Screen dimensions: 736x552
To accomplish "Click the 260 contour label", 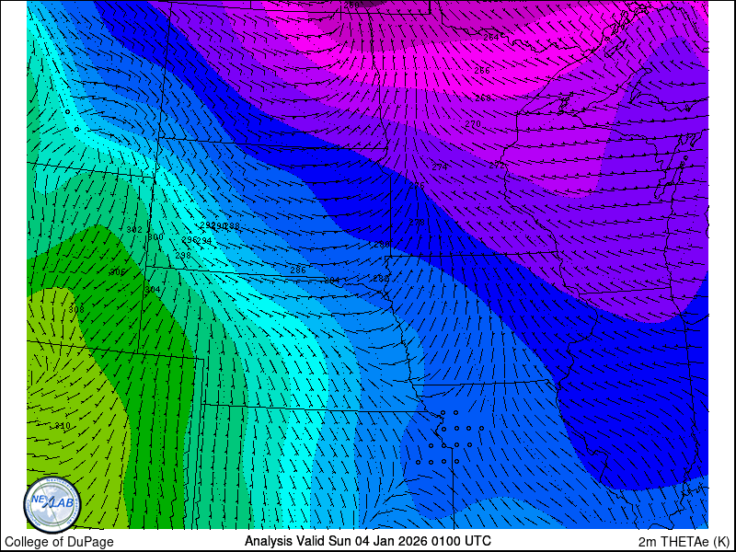I will click(x=351, y=6).
